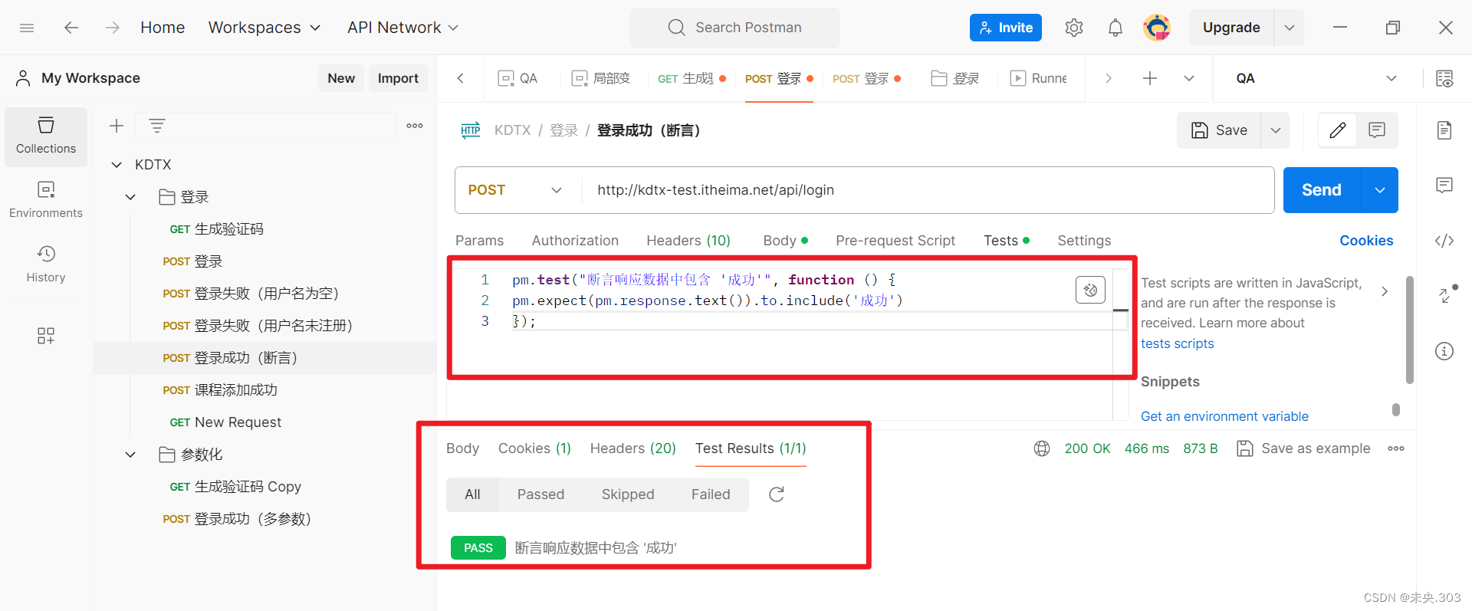The height and width of the screenshot is (611, 1472).
Task: Insert 'Get an environment variable' snippet
Action: point(1224,416)
